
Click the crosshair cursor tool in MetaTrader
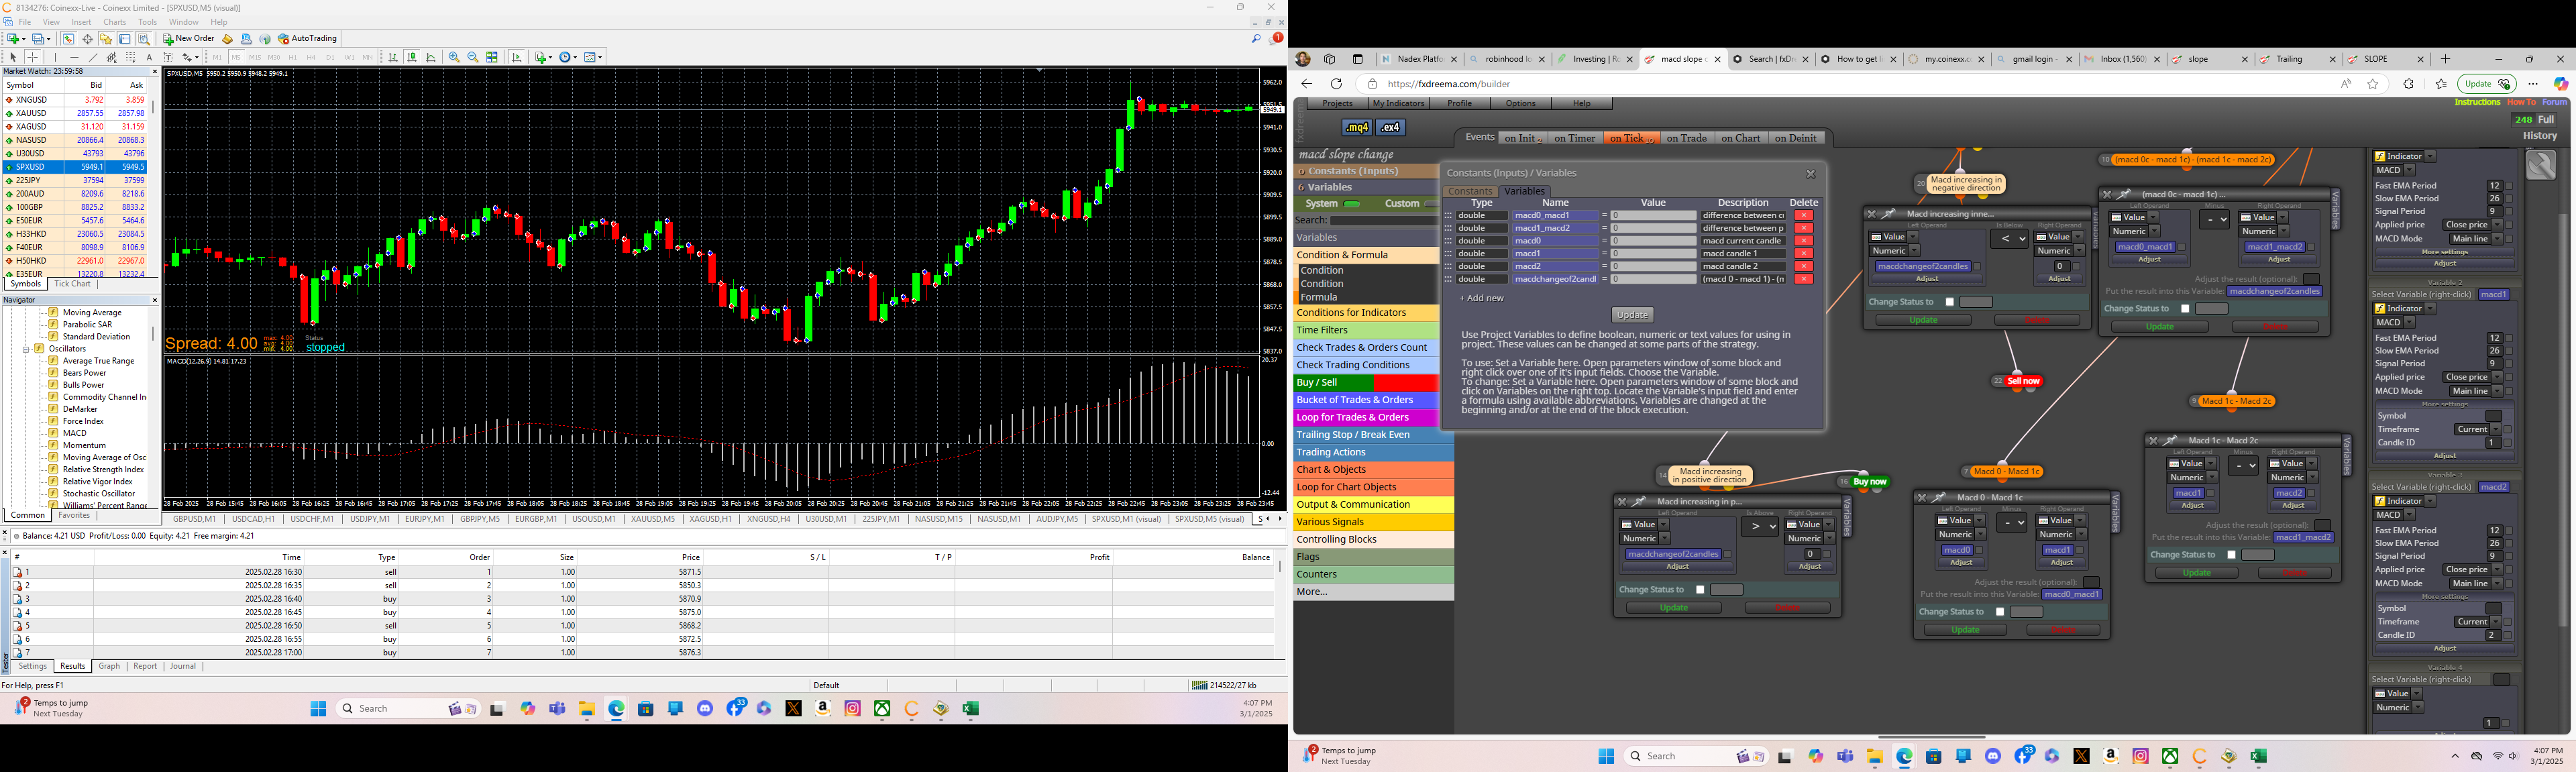point(32,57)
